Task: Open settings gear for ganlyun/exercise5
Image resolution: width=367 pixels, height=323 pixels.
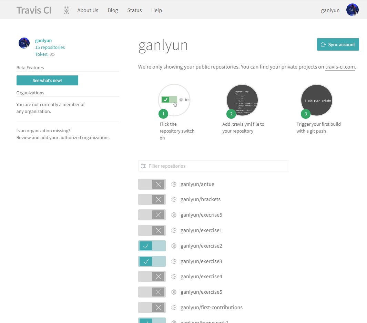Action: tap(174, 292)
